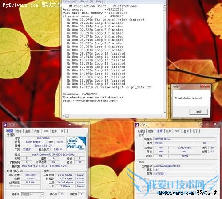Select 主板 tab in right CPU-Z window
The width and height of the screenshot is (222, 199).
159,131
